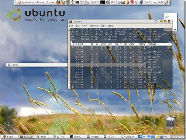Click the 56°C temperature sensor applet
Viewport: 186px width, 140px height.
coord(111,2)
